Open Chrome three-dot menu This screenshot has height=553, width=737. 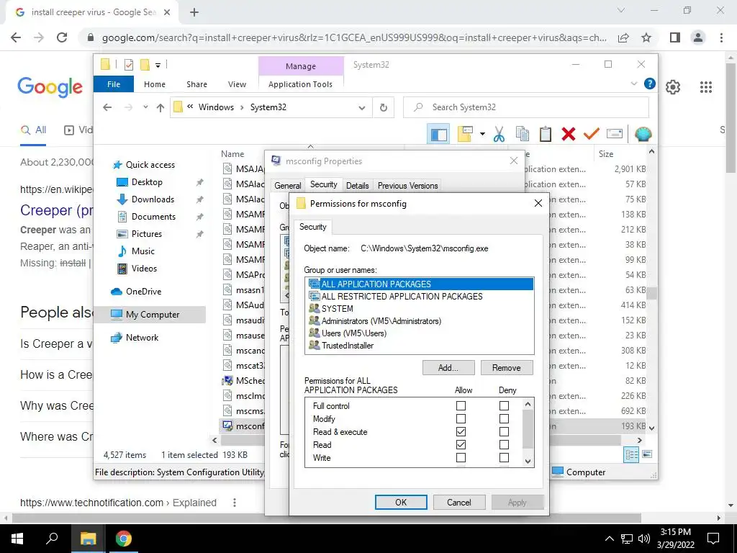click(x=721, y=37)
